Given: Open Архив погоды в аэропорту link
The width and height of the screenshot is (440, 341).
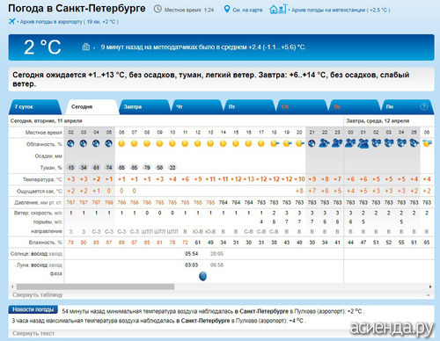Looking at the screenshot, I should (69, 22).
